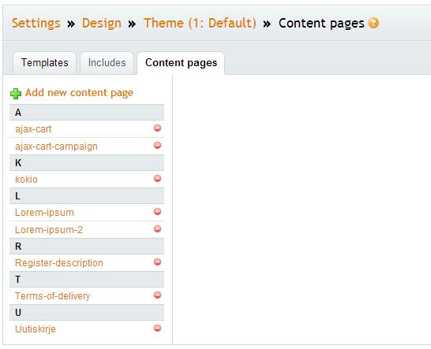Open the Lorem-ipsum-2 page
Screen dimensions: 431x349
coord(49,230)
